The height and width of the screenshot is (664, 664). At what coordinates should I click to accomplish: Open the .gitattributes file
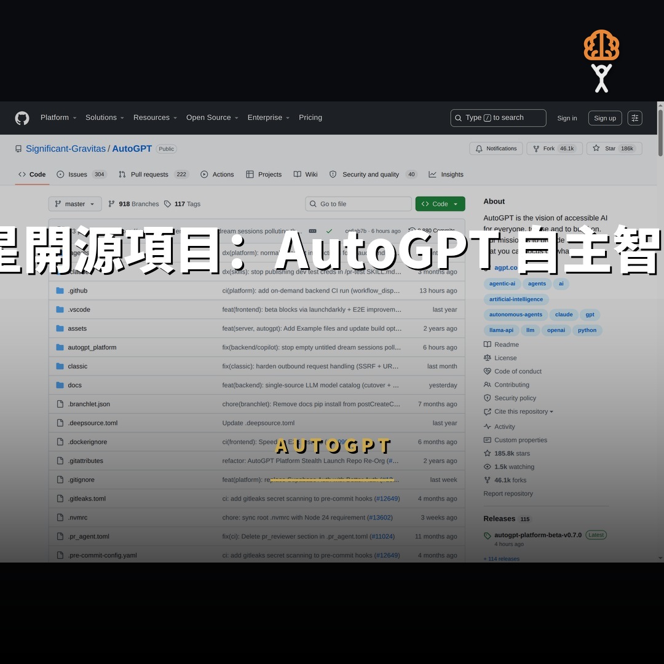[x=85, y=461]
